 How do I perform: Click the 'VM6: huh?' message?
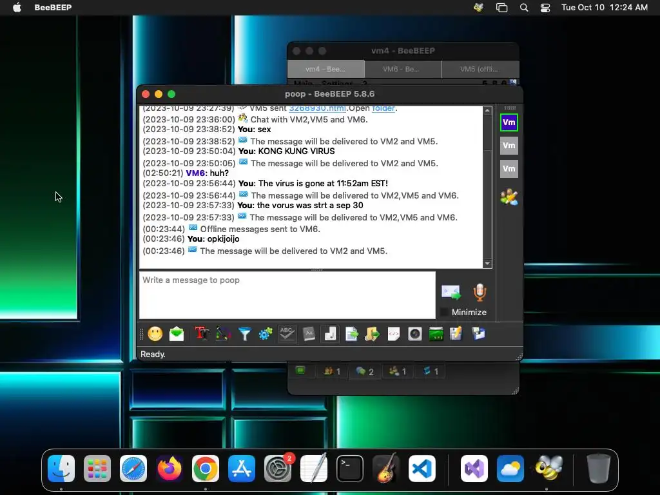pyautogui.click(x=207, y=173)
